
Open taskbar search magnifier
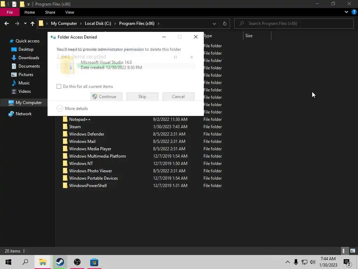coord(25,262)
